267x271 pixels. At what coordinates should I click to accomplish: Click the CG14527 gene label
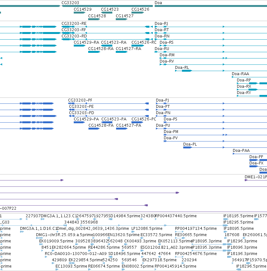click(x=125, y=16)
